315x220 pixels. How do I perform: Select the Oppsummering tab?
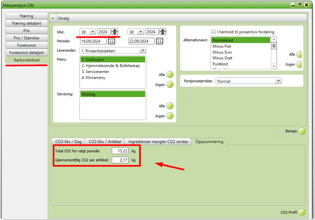209,142
